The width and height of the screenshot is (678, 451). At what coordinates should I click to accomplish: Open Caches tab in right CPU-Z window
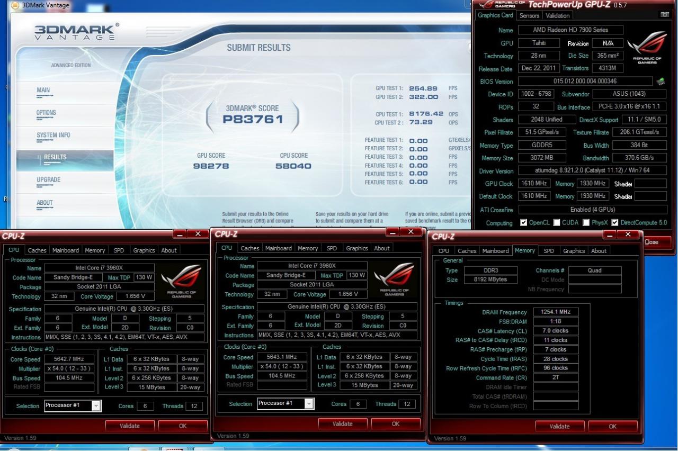coord(467,251)
